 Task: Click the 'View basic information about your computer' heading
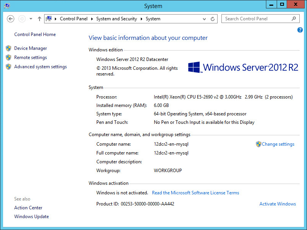pyautogui.click(x=148, y=38)
